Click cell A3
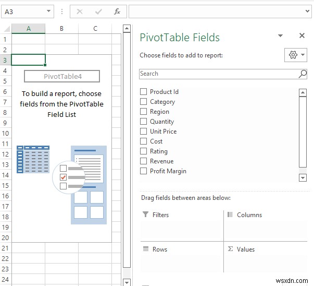Image resolution: width=314 pixels, height=286 pixels. coord(29,60)
